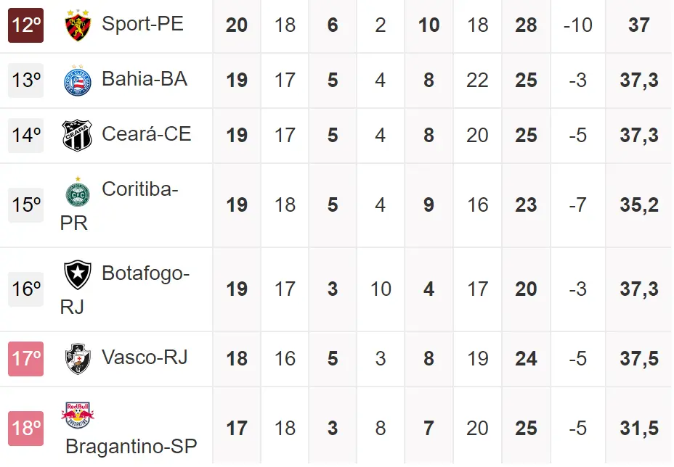The height and width of the screenshot is (467, 674).
Task: Click the Coritiba-PR club crest
Action: (78, 191)
